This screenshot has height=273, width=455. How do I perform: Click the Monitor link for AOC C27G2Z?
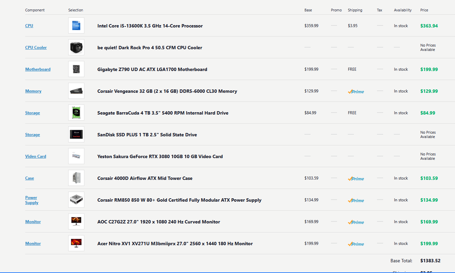[x=33, y=222]
